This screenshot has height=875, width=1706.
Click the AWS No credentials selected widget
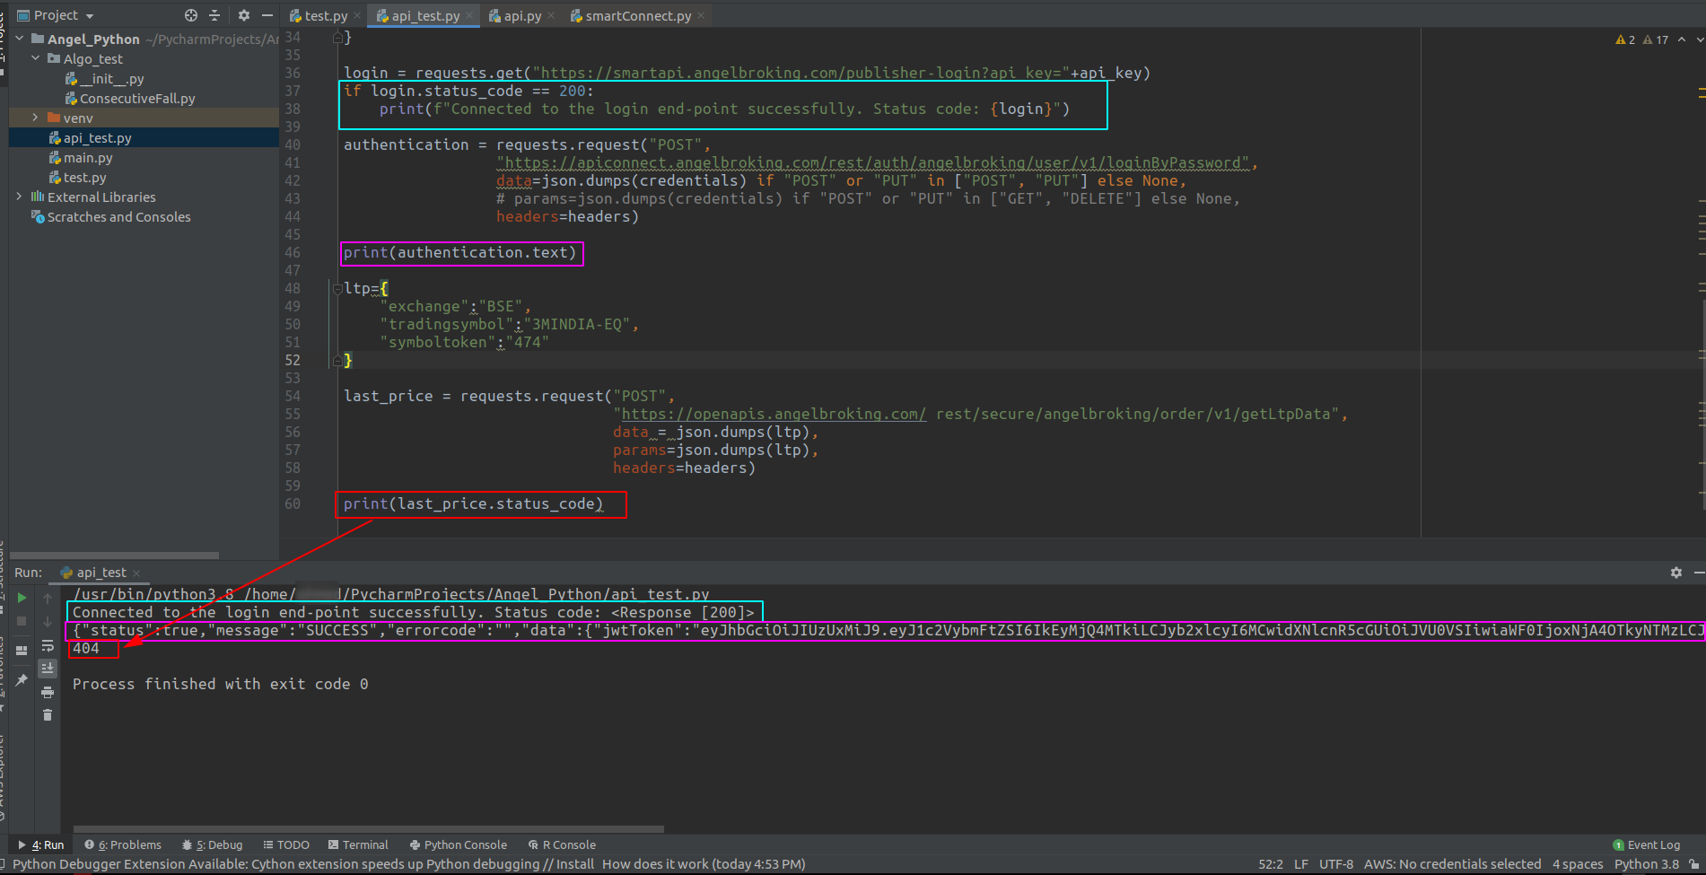click(x=1452, y=864)
